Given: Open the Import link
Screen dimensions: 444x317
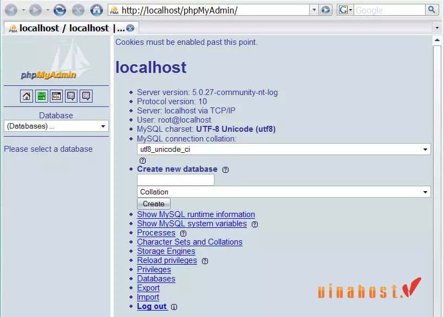Looking at the screenshot, I should pos(148,297).
